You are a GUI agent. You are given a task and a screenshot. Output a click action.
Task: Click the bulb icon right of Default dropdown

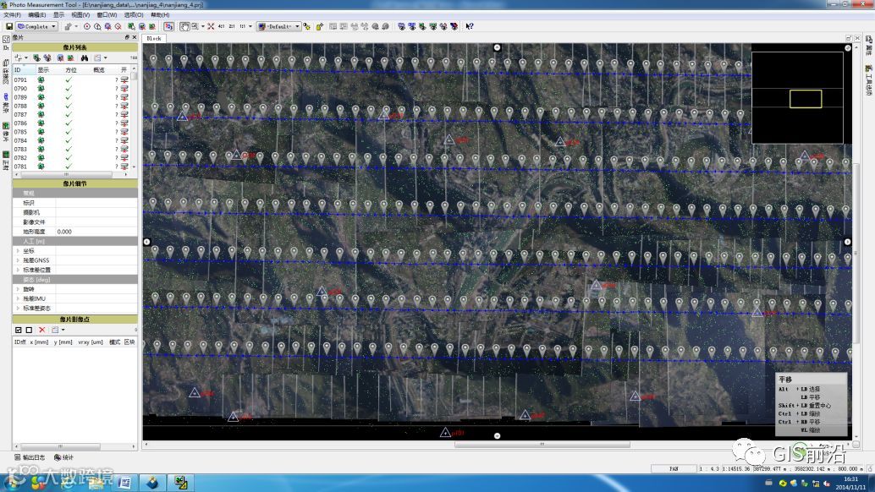click(x=306, y=26)
